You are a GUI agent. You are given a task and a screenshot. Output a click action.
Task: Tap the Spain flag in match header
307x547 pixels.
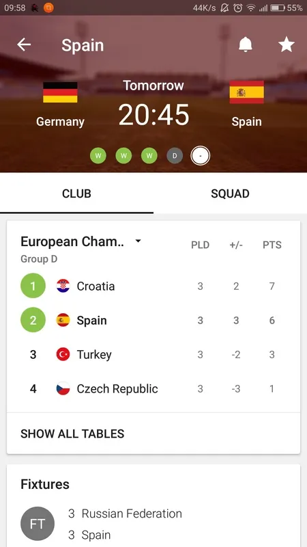(246, 92)
